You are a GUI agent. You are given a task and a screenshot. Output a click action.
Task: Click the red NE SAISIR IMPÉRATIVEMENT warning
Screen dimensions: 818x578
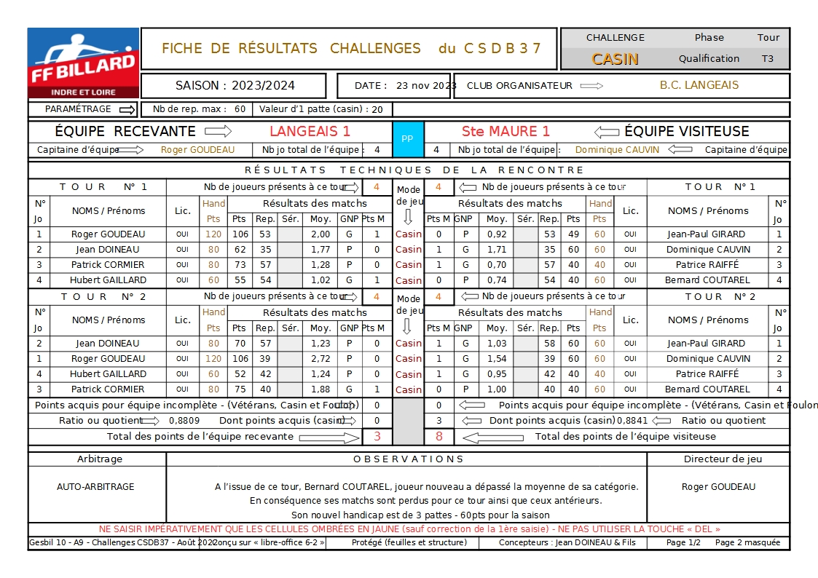409,529
